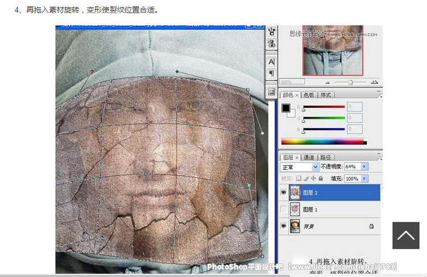427x277 pixels.
Task: Click the scroll-to-top arrow button
Action: 405,235
